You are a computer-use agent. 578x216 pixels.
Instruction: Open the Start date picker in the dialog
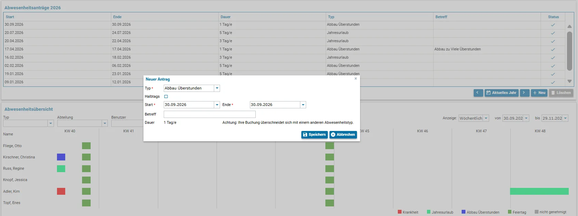217,105
